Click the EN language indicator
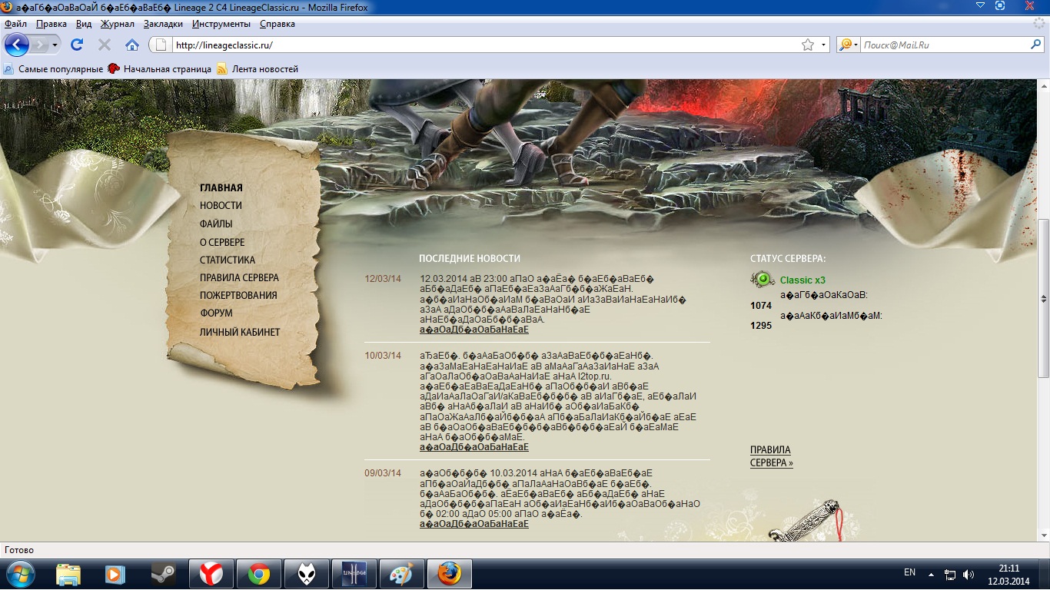Screen dimensions: 1050x590 tap(909, 572)
